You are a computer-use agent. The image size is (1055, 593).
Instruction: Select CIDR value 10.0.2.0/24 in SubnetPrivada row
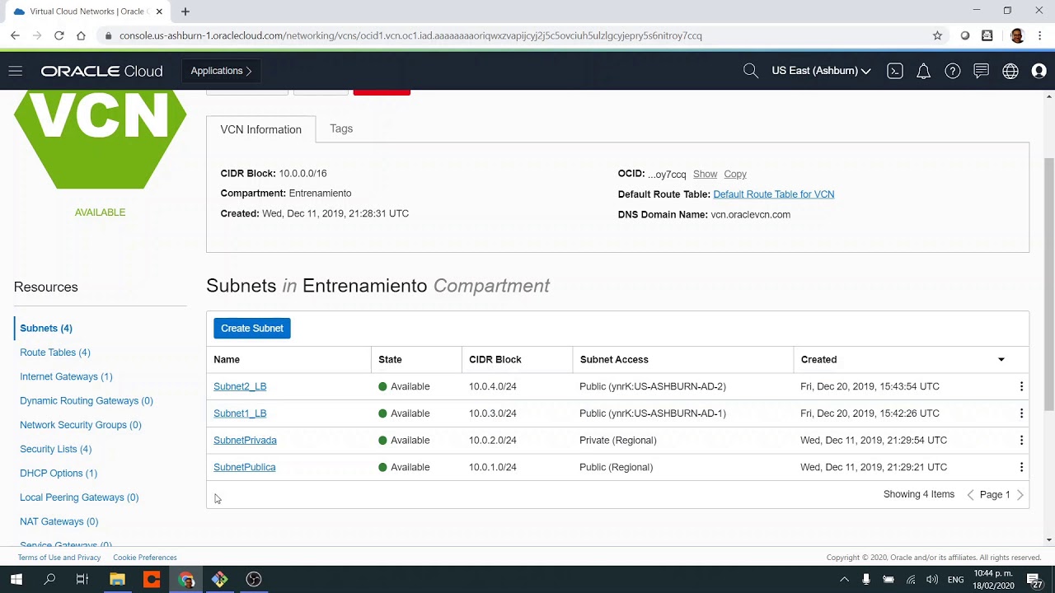pyautogui.click(x=493, y=440)
